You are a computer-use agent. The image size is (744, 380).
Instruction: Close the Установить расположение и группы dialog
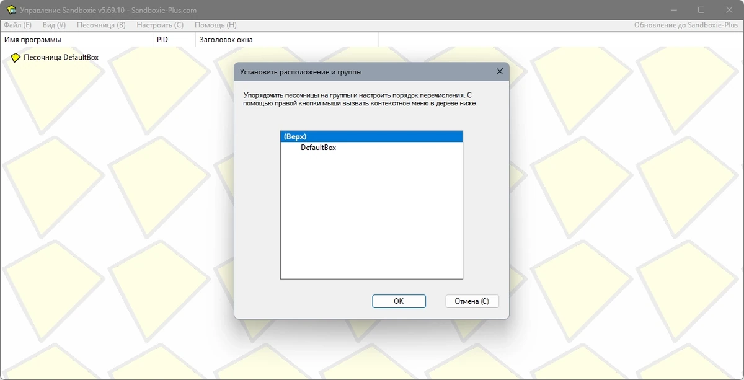tap(500, 72)
